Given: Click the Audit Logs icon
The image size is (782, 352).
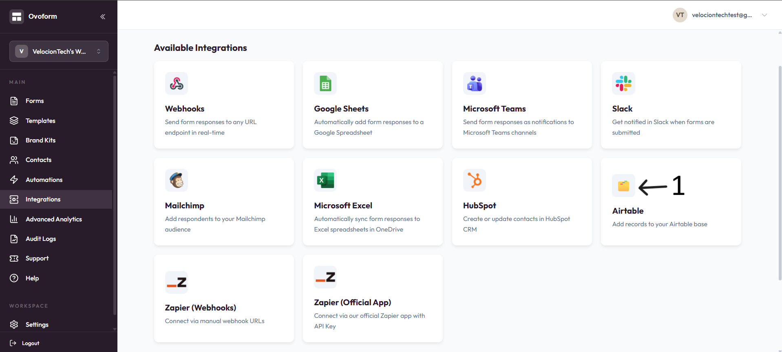Looking at the screenshot, I should [14, 239].
